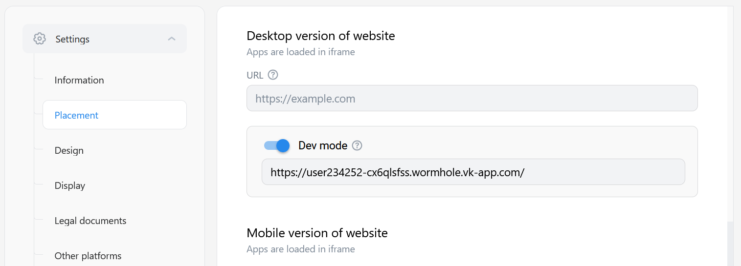Open Legal documents section
The image size is (741, 266).
90,221
